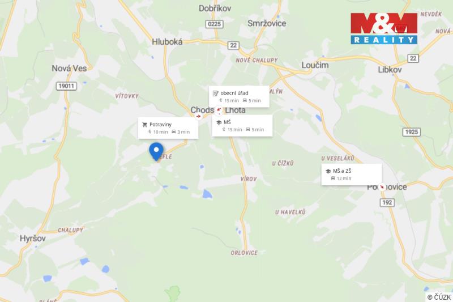Screen dimensions: 453x302
Task: Click the road 1925 shield
Action: [x=412, y=132]
